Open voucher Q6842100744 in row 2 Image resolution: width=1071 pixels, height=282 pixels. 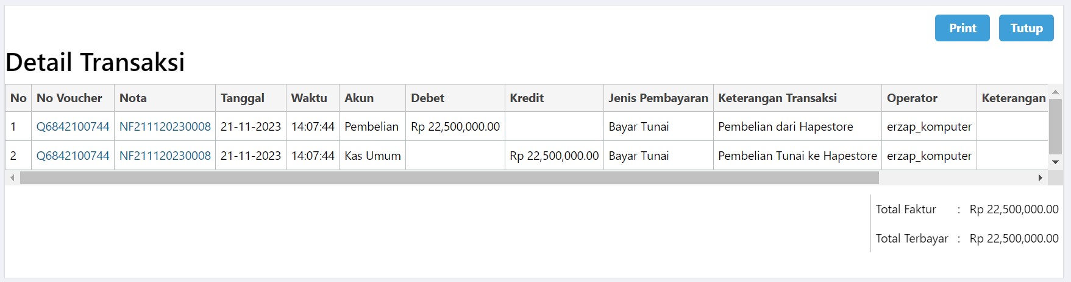(73, 156)
